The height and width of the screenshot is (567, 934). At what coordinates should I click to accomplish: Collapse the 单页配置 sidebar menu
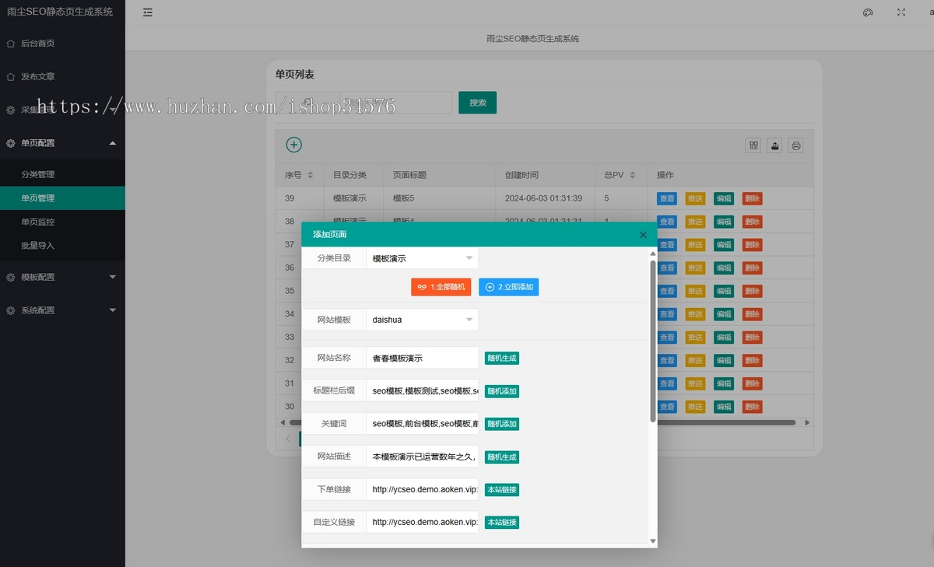[62, 143]
